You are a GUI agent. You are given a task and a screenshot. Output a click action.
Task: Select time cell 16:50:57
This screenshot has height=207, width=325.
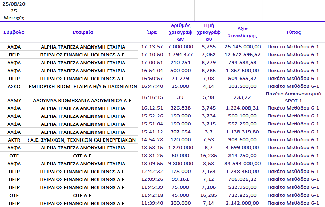pos(152,78)
